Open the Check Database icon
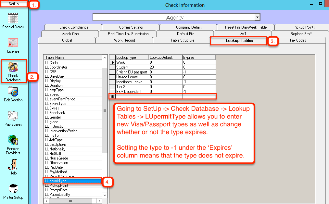The image size is (329, 204). pos(13,67)
